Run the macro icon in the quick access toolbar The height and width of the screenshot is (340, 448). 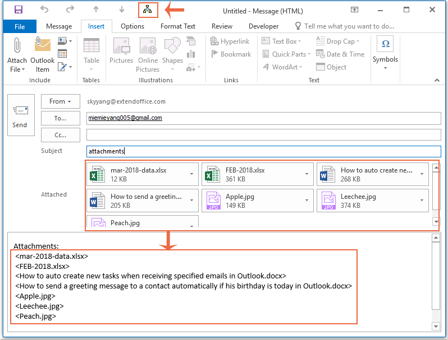[x=148, y=10]
